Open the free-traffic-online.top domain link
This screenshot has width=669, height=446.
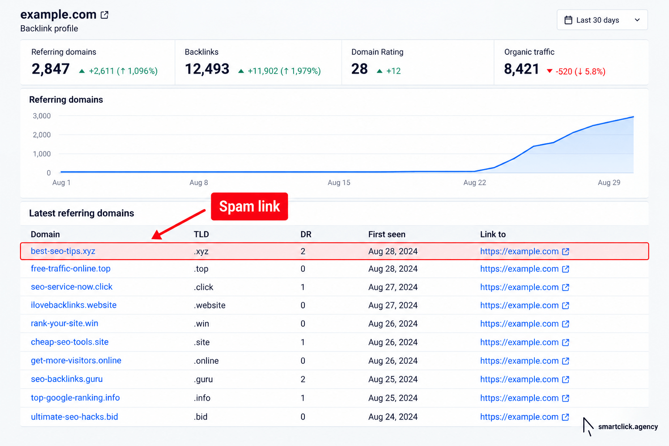tap(71, 268)
